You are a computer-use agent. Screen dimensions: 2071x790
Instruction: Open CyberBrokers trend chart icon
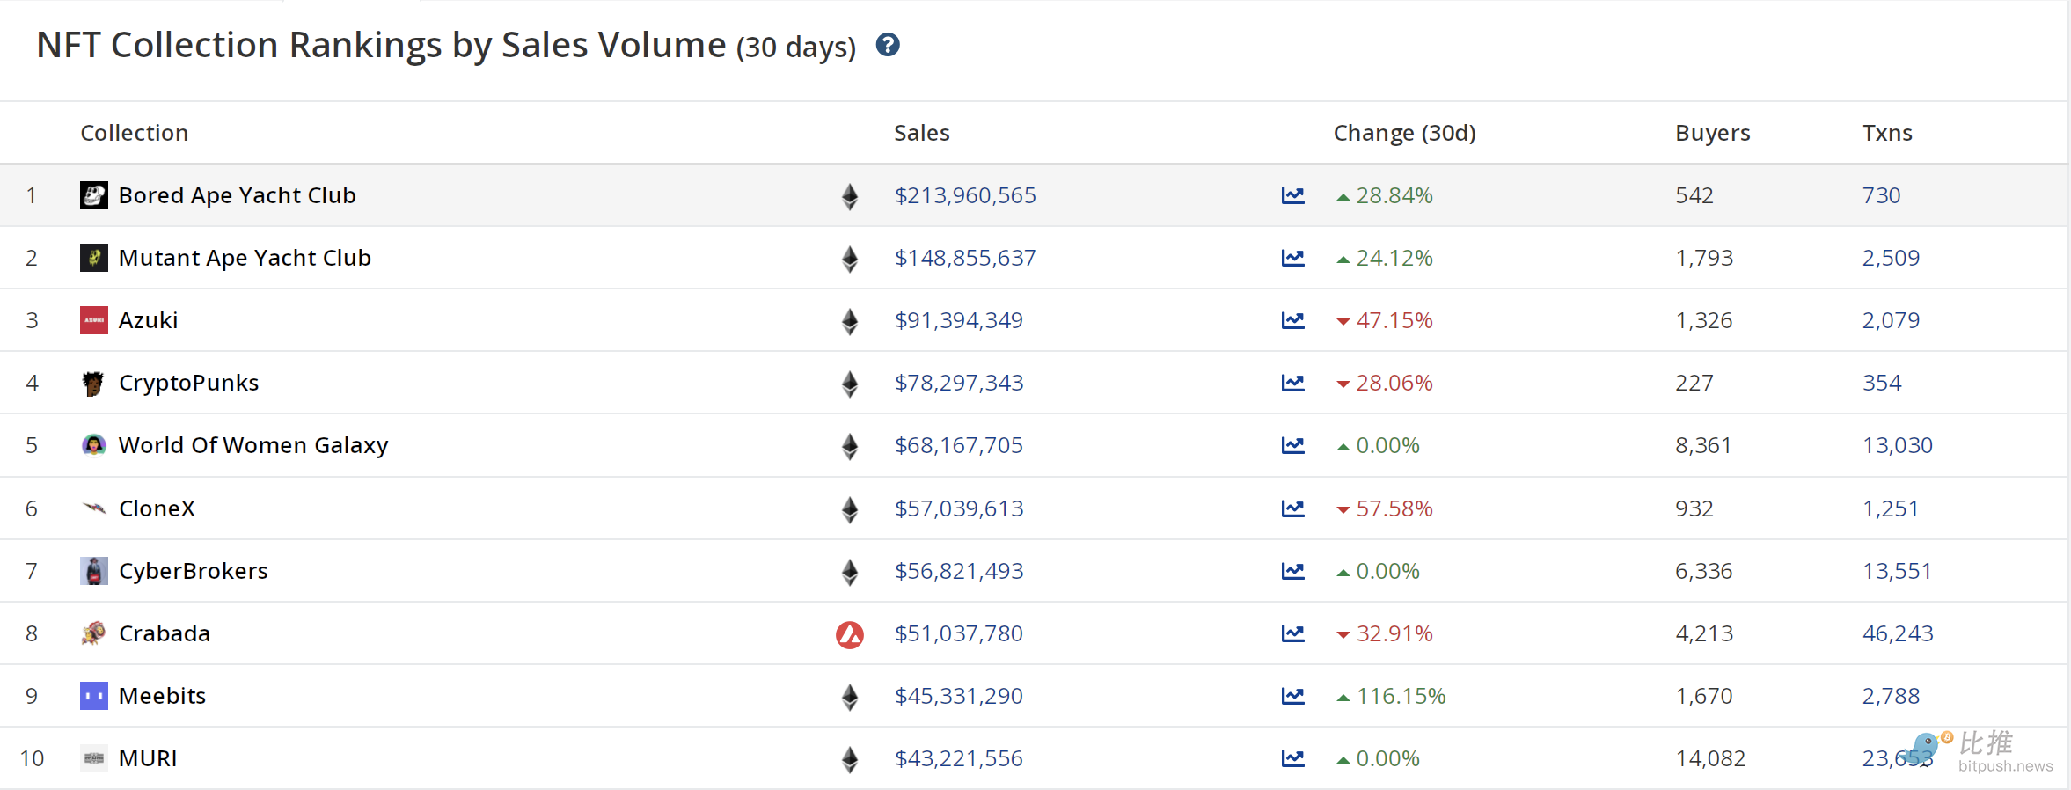pyautogui.click(x=1292, y=571)
